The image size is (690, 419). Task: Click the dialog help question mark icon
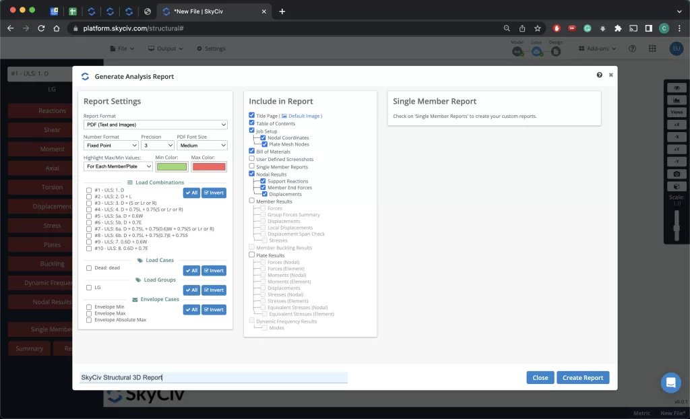point(599,75)
